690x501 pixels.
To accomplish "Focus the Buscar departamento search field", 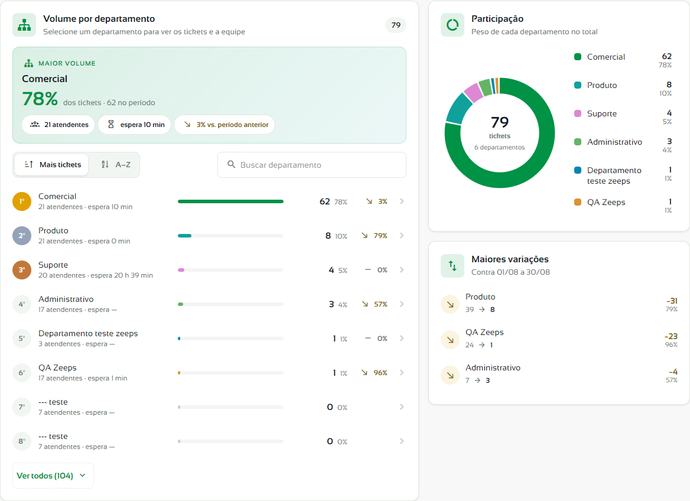I will tap(312, 165).
